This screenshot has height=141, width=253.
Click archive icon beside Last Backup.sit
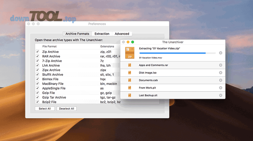coord(130,95)
